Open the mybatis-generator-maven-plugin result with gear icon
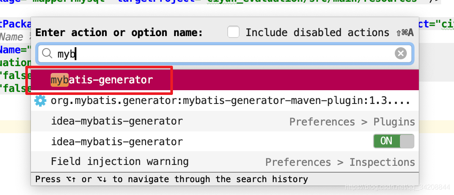The image size is (454, 195). pyautogui.click(x=225, y=101)
